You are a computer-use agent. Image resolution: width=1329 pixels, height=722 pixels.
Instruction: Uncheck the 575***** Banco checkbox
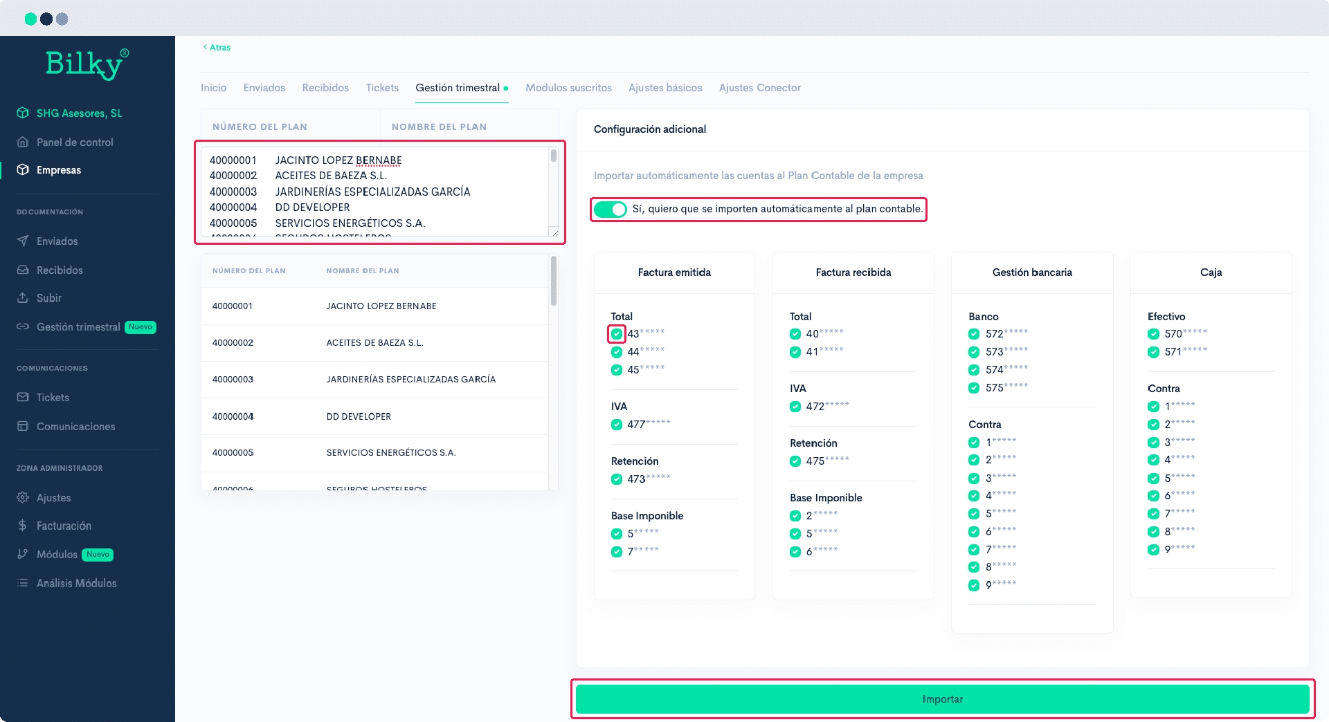click(x=974, y=388)
